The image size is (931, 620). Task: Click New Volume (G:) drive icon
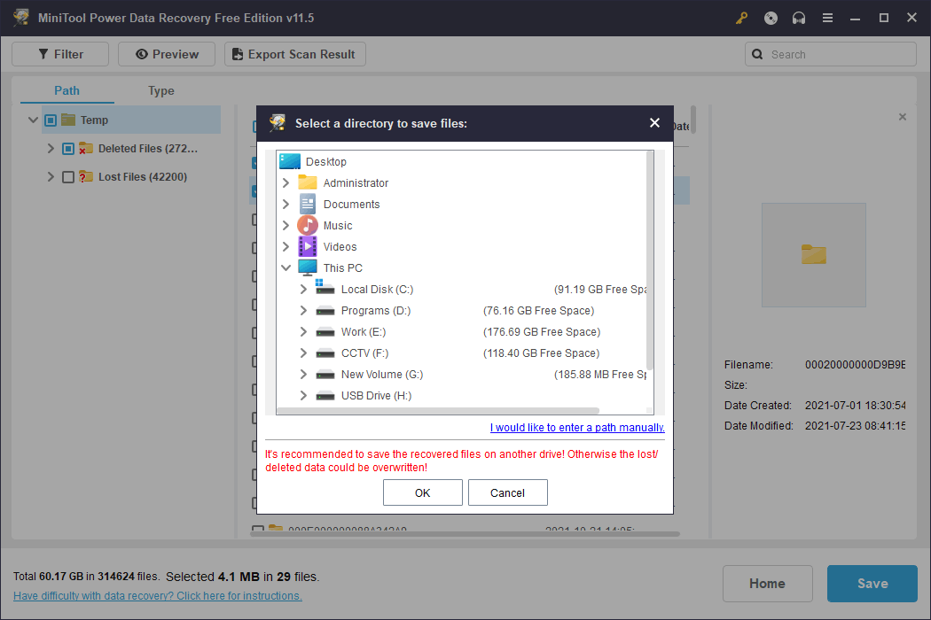point(325,375)
